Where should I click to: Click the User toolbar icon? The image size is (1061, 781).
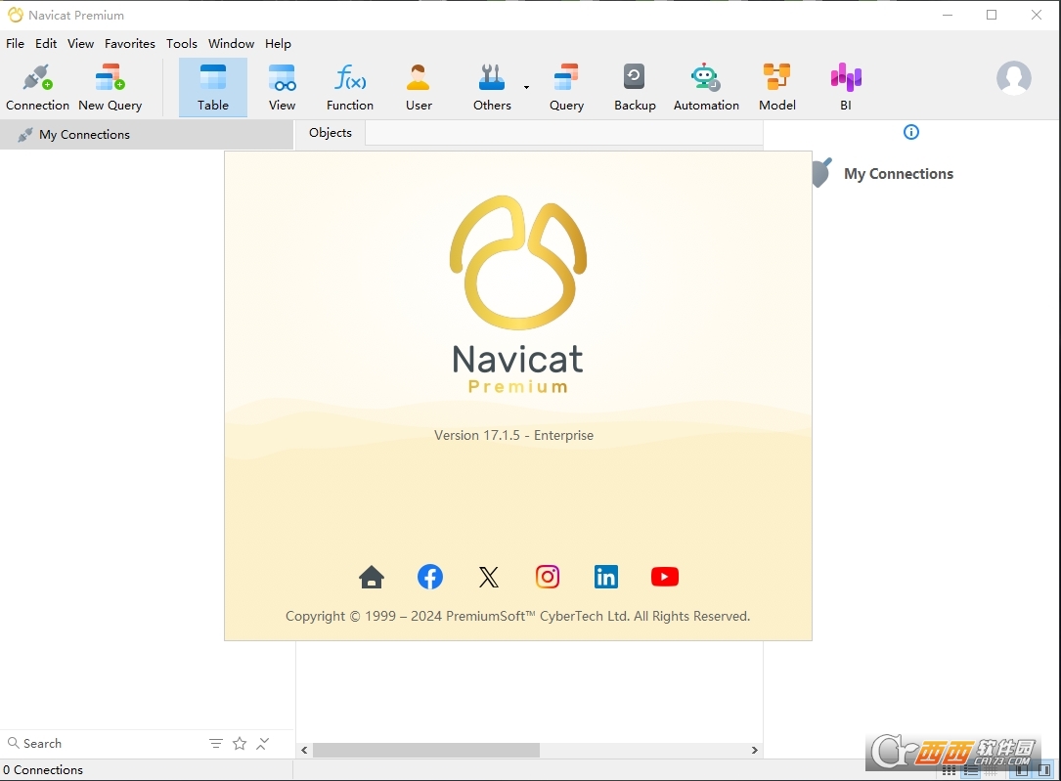419,87
